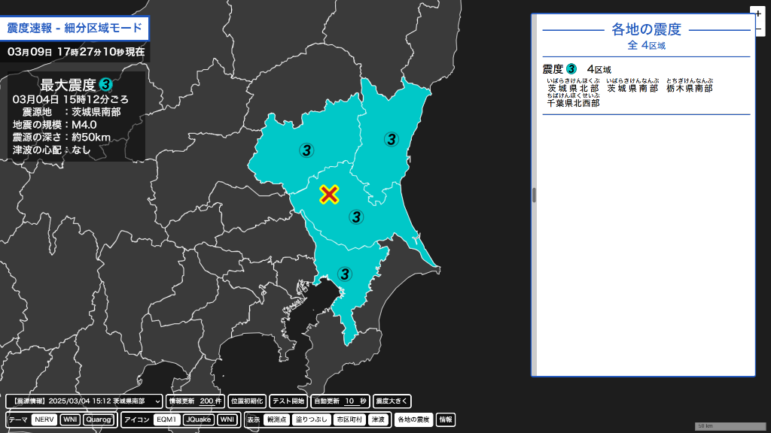Click intensity 3 badge in 最大震度 panel
771x433 pixels.
pyautogui.click(x=106, y=85)
